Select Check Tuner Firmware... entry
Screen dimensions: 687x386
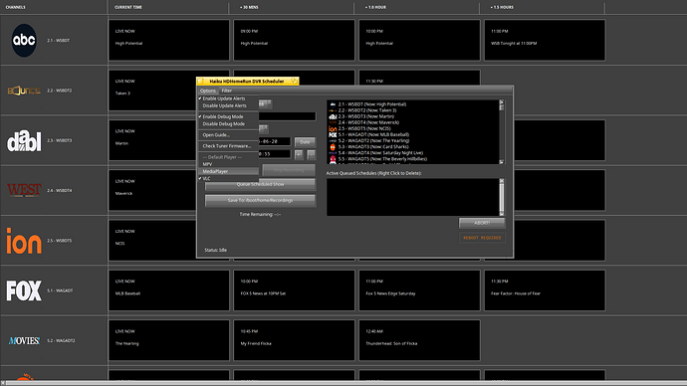pyautogui.click(x=227, y=146)
